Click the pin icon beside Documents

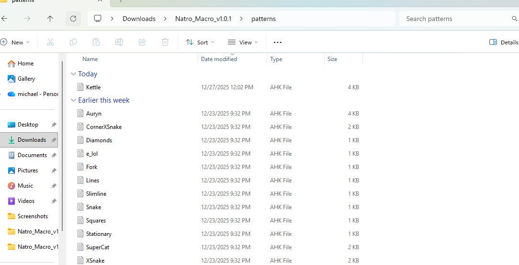(54, 155)
